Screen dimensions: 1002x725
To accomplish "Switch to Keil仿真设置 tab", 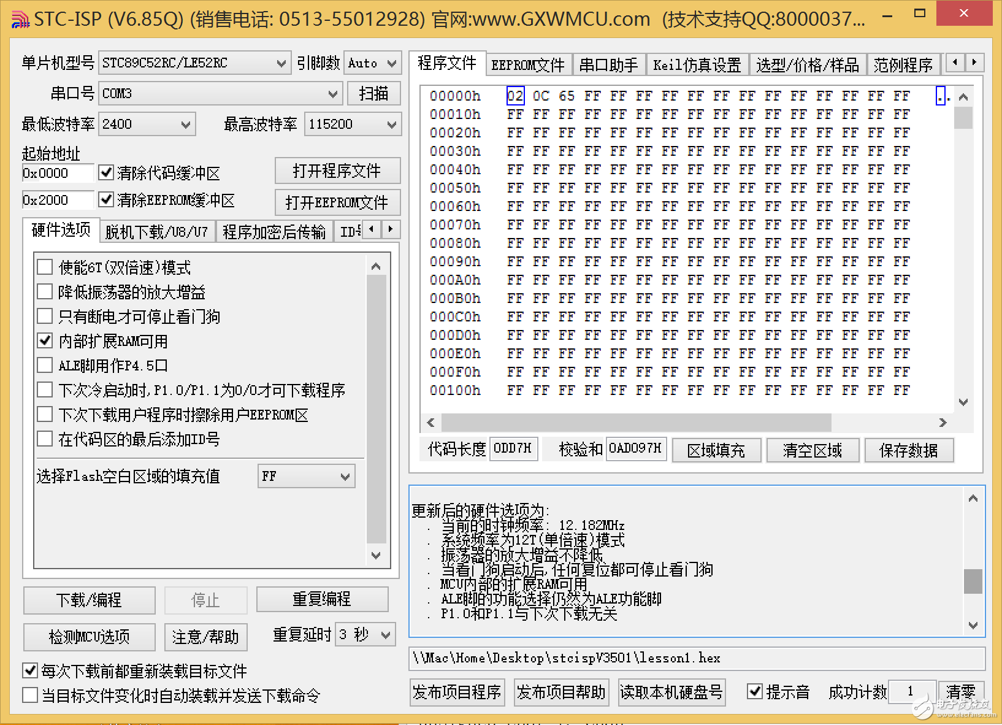I will pos(697,64).
